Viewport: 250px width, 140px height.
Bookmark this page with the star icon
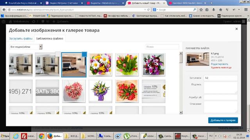(x=201, y=10)
